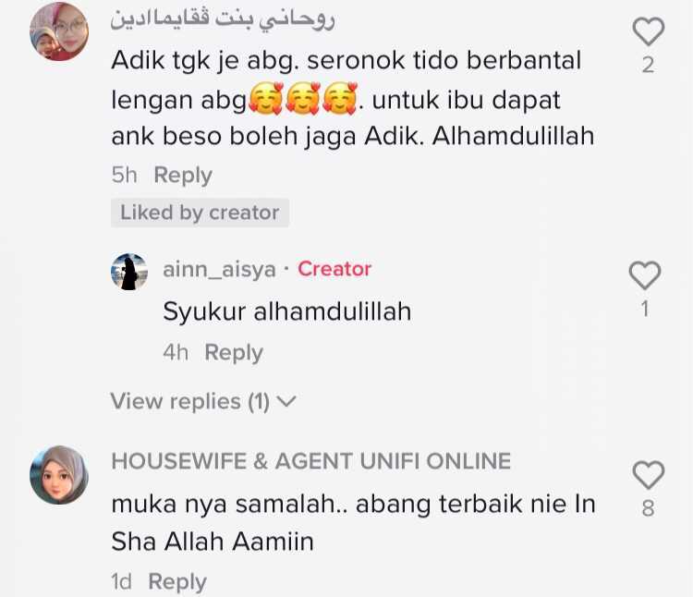Tap the like count of 8
The image size is (693, 597).
pyautogui.click(x=648, y=508)
